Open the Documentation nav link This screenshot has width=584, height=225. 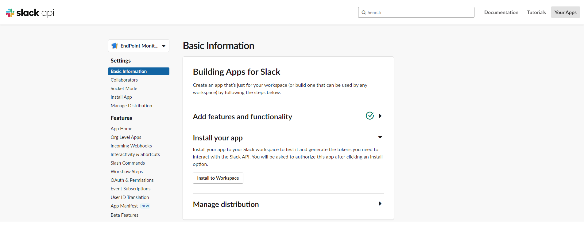501,12
